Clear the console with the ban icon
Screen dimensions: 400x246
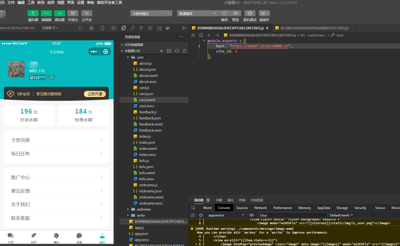(x=201, y=215)
